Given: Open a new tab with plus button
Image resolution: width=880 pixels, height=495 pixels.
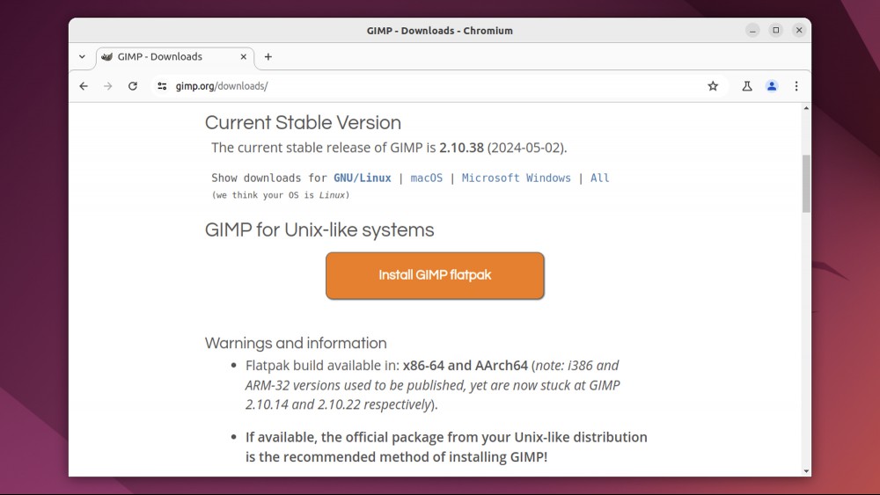Looking at the screenshot, I should [x=268, y=56].
